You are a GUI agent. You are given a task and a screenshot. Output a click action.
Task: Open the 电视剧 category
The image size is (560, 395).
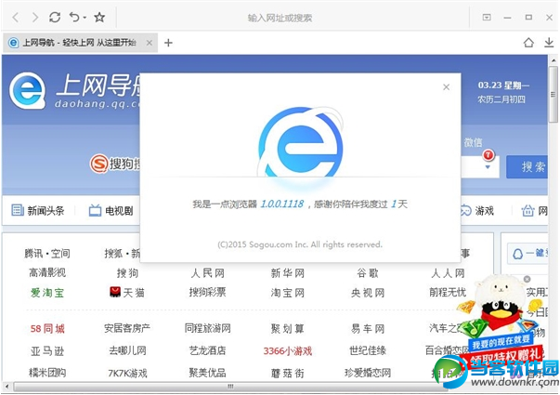pyautogui.click(x=119, y=211)
